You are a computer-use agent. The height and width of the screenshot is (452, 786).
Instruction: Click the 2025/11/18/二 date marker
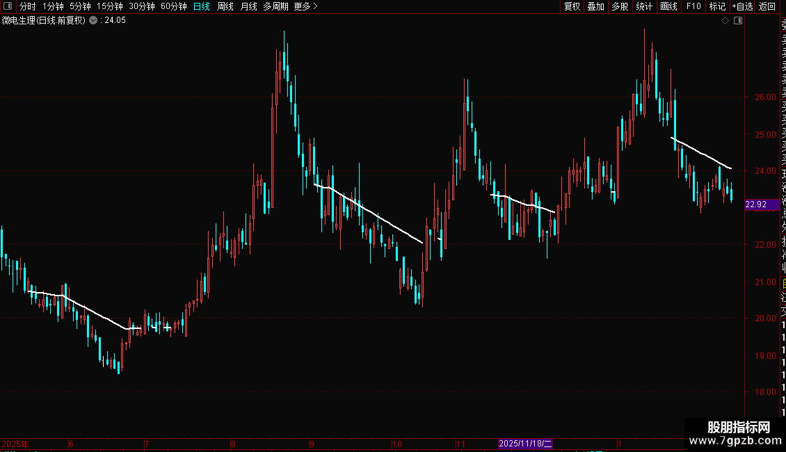click(525, 444)
